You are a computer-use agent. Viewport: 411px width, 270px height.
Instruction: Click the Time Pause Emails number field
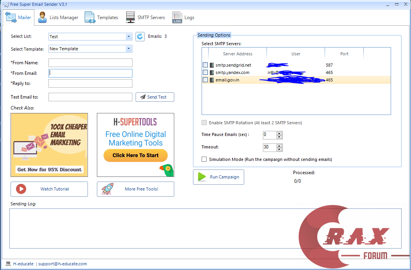[x=270, y=135]
